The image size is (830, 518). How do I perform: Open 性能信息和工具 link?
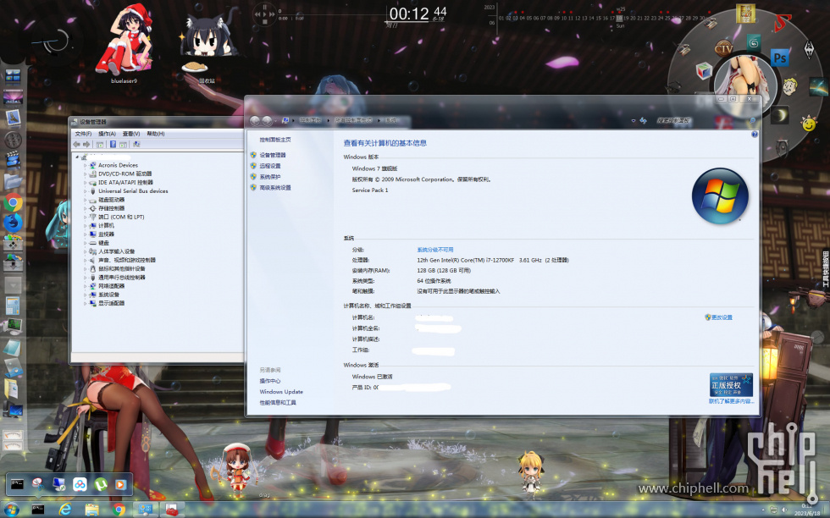click(278, 403)
